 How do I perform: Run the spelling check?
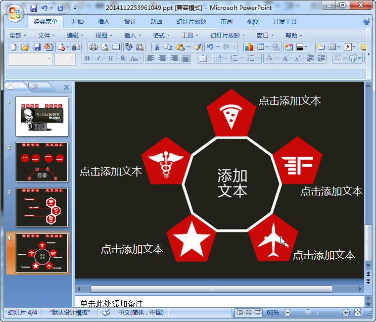pos(129,47)
